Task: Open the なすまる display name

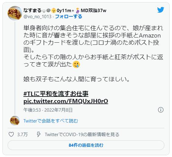Action: 32,11
